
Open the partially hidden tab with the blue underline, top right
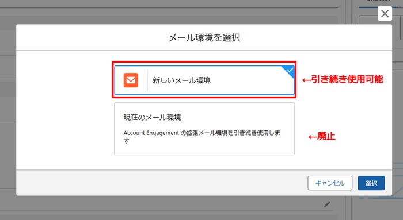coord(378,3)
